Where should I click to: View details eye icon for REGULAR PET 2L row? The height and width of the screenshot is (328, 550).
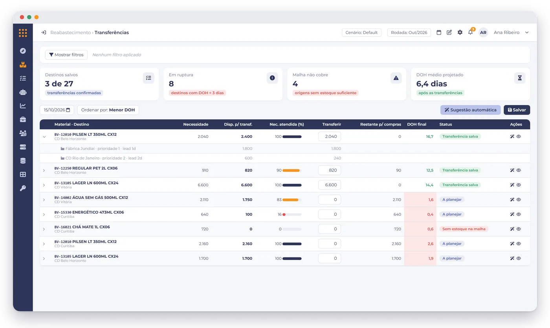pyautogui.click(x=519, y=170)
